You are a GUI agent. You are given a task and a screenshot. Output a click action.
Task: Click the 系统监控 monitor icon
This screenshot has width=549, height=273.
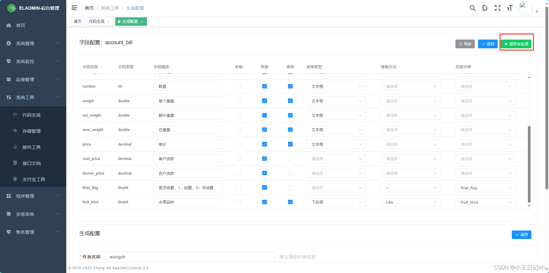[9, 61]
